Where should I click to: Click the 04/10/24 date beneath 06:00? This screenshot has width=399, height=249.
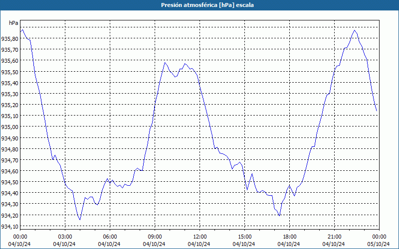(109, 244)
